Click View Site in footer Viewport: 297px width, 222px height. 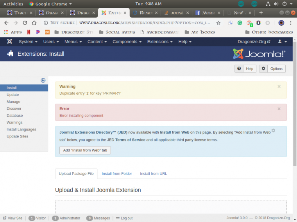point(13,218)
